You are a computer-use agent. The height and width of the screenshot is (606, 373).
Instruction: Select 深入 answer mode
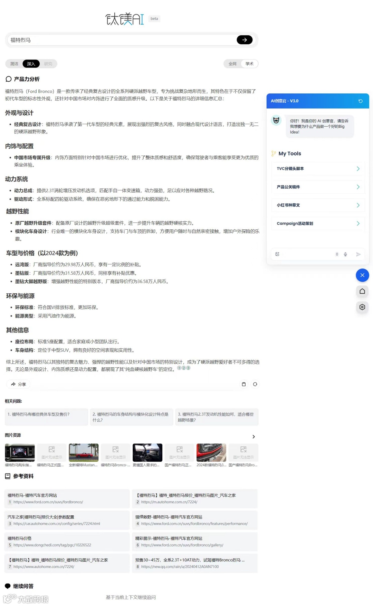[31, 64]
